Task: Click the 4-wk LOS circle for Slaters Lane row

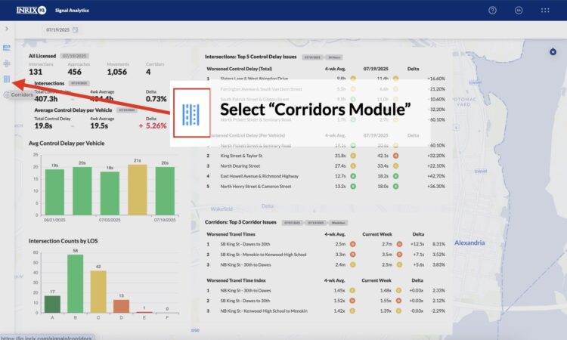Action: pos(353,79)
